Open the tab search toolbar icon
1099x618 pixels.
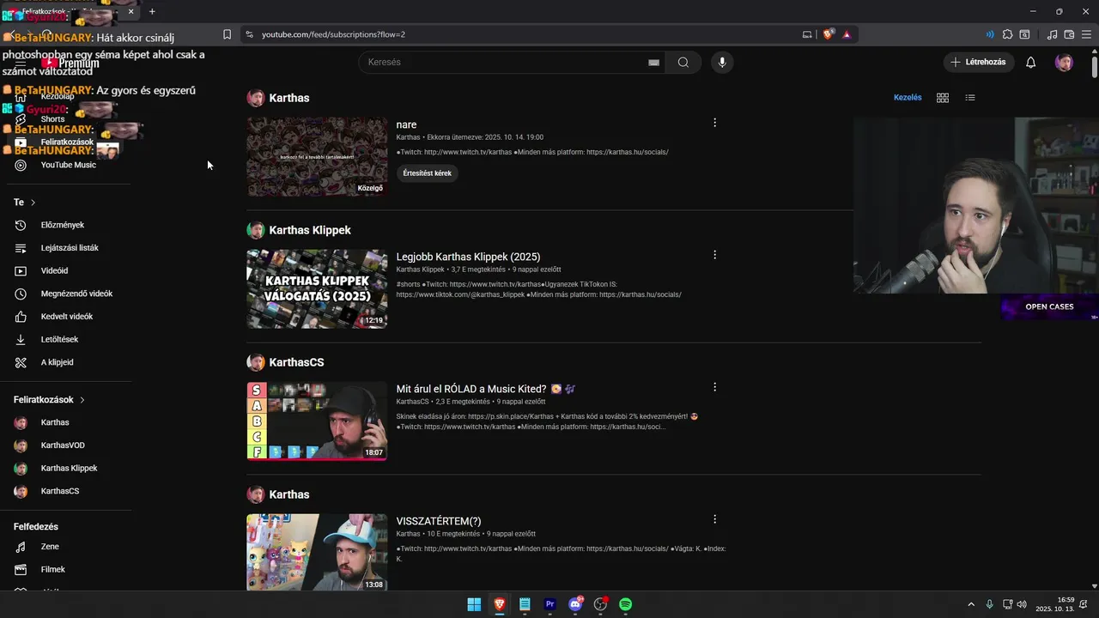(1024, 34)
